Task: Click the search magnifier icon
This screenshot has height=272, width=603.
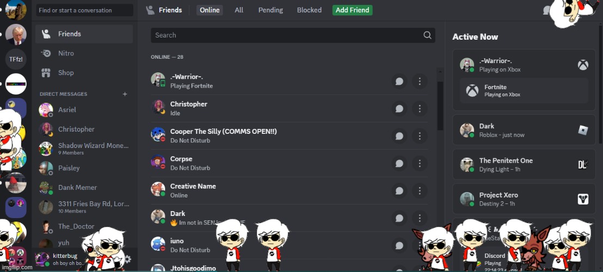Action: pyautogui.click(x=427, y=35)
